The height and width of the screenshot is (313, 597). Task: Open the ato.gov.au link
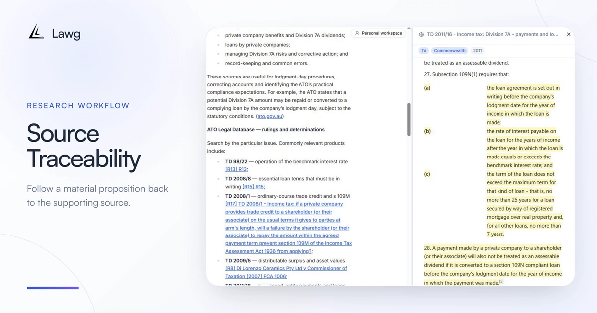click(269, 116)
